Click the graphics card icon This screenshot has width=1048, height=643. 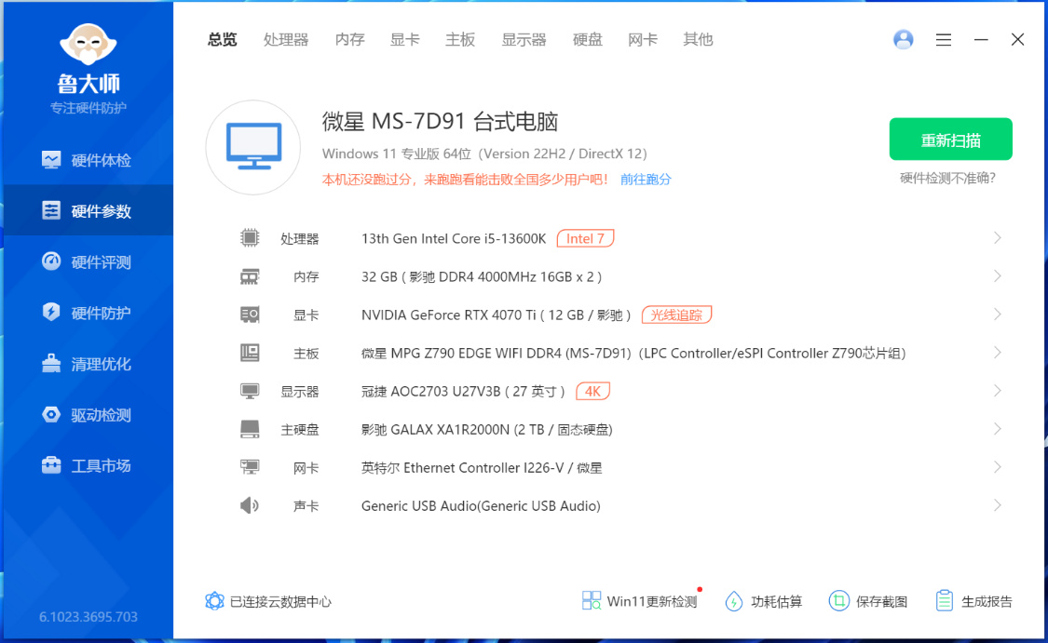(x=250, y=315)
